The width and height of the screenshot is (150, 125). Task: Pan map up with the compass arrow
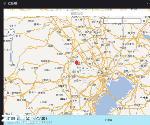click(x=11, y=29)
